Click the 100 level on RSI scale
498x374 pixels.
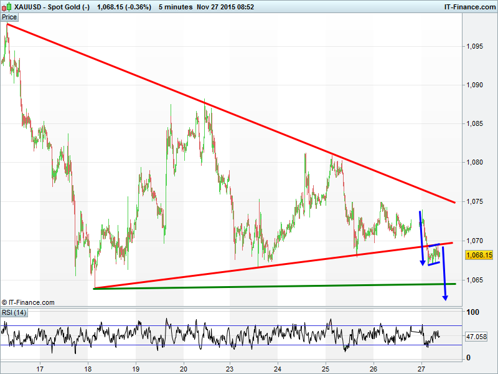pyautogui.click(x=474, y=312)
